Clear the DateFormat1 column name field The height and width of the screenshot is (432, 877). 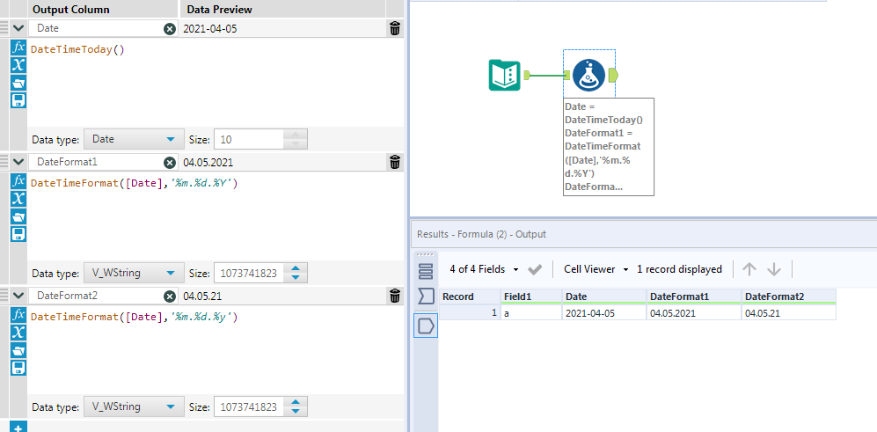(170, 162)
